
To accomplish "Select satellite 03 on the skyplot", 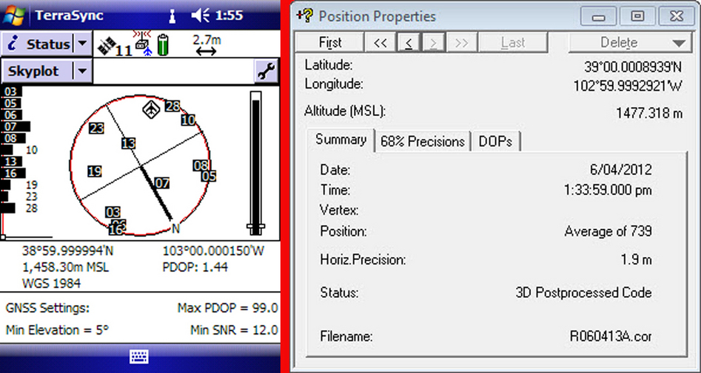I will (x=113, y=213).
